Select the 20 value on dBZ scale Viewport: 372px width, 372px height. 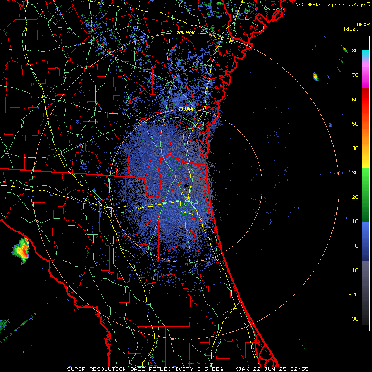point(355,197)
